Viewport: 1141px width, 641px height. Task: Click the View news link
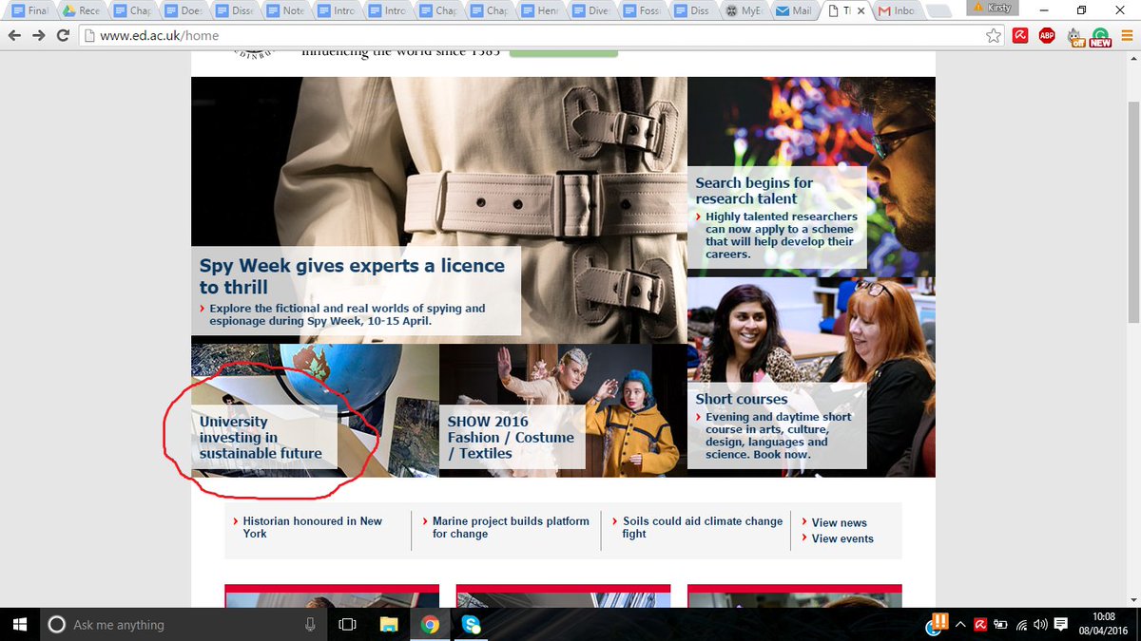(839, 522)
